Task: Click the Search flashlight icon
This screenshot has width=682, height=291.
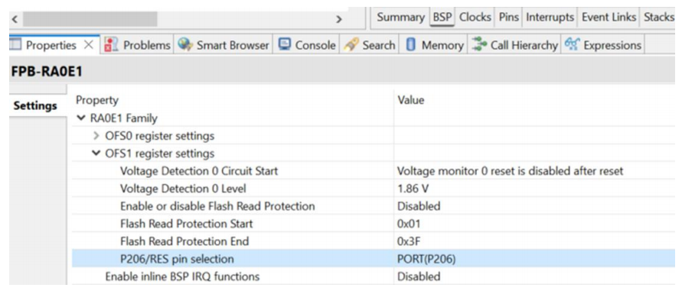Action: tap(351, 45)
